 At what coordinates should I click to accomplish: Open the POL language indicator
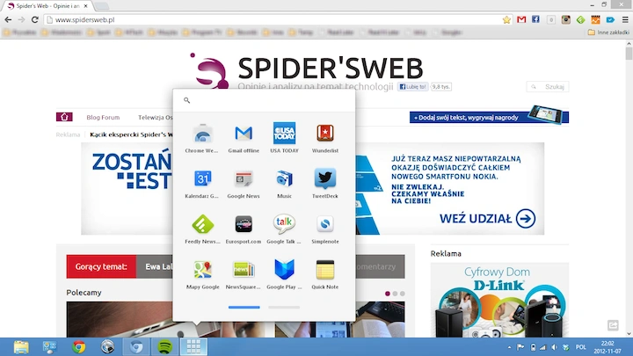[x=580, y=347]
